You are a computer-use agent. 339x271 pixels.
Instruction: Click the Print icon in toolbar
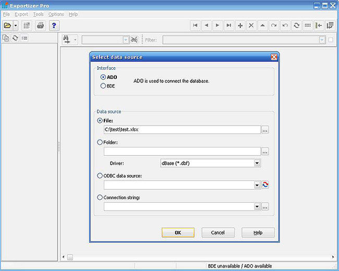(x=40, y=25)
